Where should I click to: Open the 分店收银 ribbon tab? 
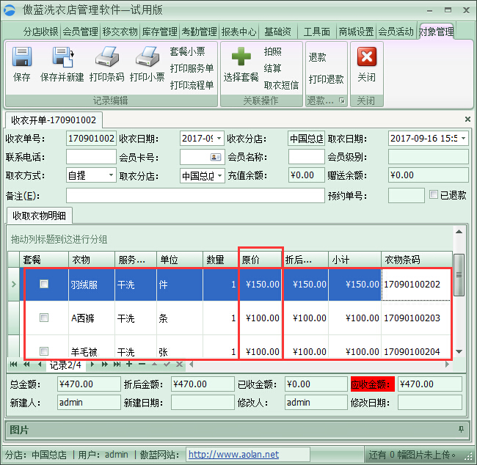point(41,32)
